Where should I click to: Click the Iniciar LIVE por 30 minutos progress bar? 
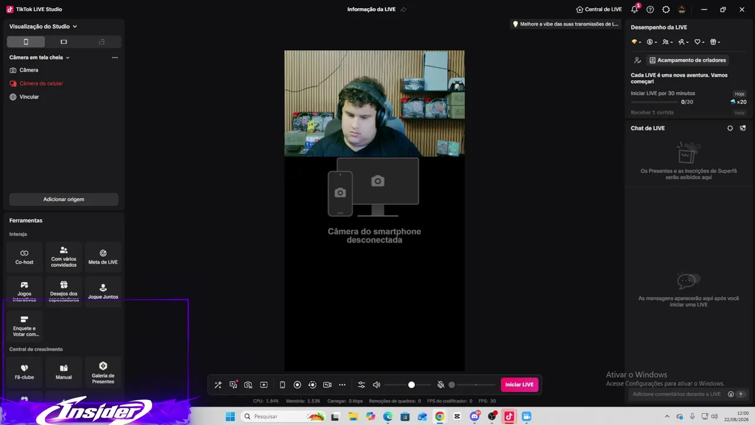click(655, 102)
